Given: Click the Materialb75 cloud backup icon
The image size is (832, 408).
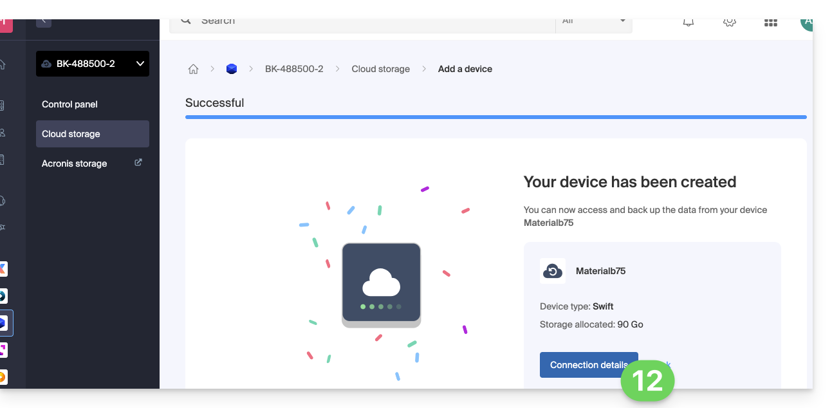Looking at the screenshot, I should pyautogui.click(x=553, y=271).
